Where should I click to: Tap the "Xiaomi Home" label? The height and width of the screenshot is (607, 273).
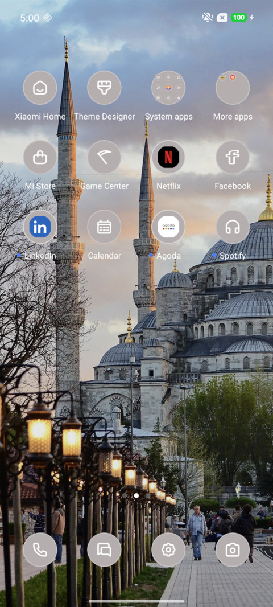click(40, 117)
